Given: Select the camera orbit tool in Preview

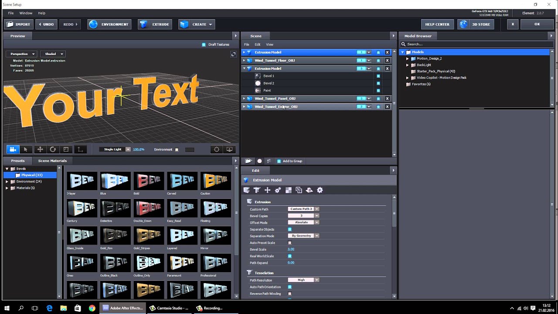Looking at the screenshot, I should pos(13,149).
